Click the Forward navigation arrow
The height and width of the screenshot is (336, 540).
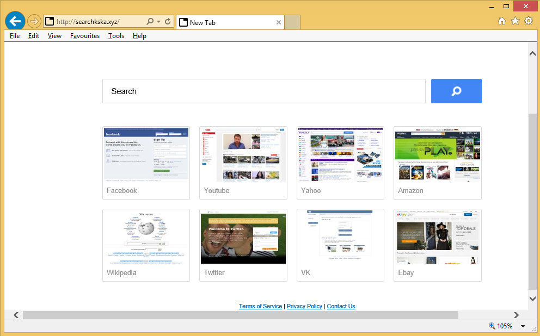(34, 22)
